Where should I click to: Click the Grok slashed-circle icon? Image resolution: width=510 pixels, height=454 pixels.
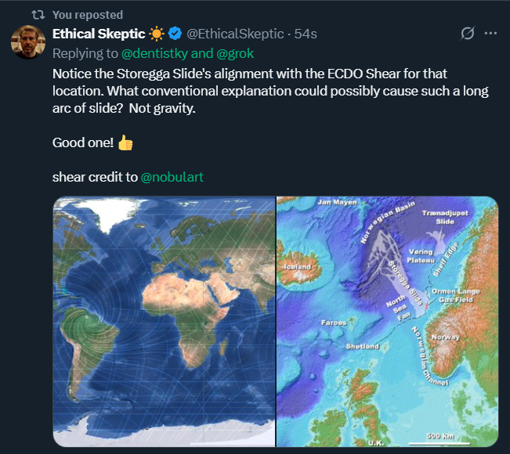point(468,34)
